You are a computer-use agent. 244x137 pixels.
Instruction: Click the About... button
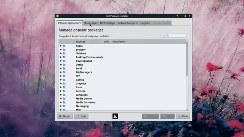(x=65, y=116)
